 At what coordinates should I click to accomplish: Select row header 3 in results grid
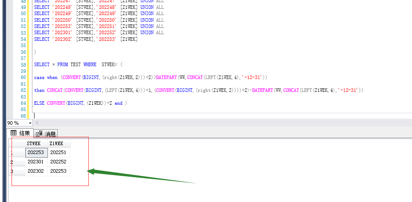pyautogui.click(x=17, y=171)
